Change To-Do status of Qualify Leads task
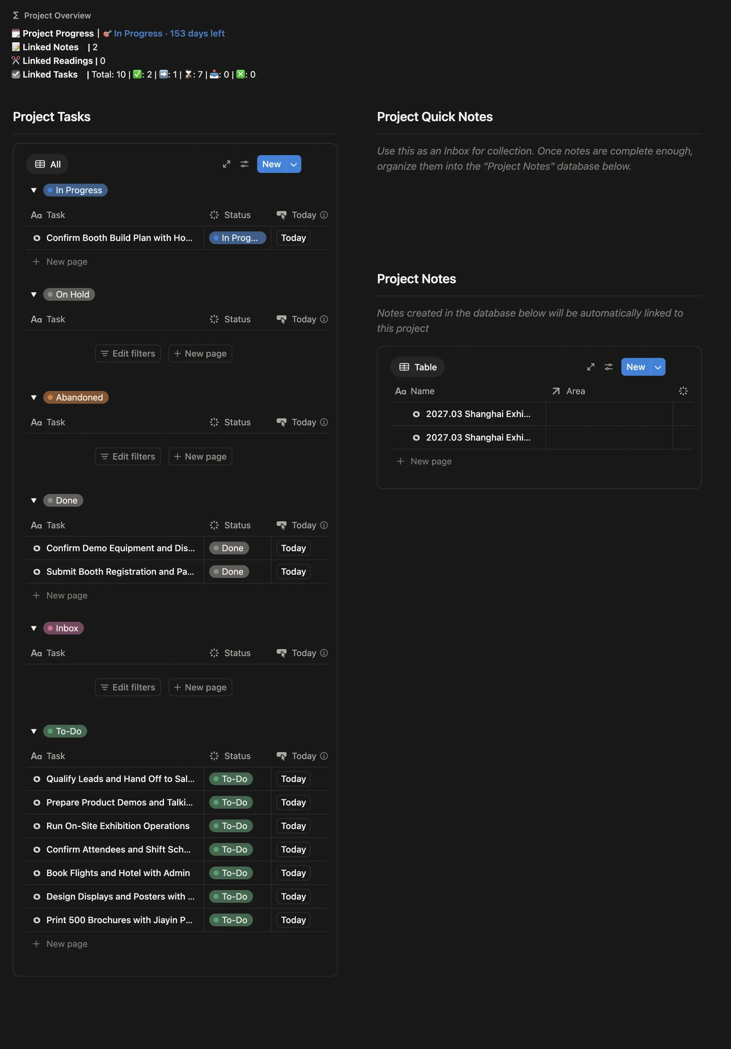 [x=231, y=779]
